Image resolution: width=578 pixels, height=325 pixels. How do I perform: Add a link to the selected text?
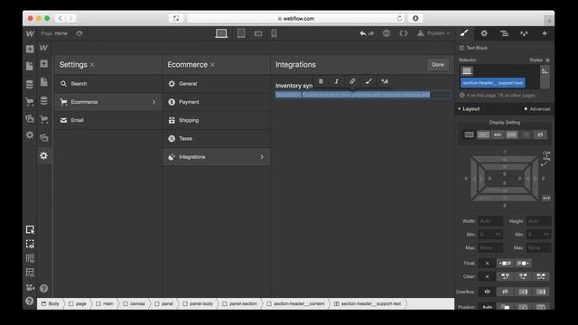352,81
